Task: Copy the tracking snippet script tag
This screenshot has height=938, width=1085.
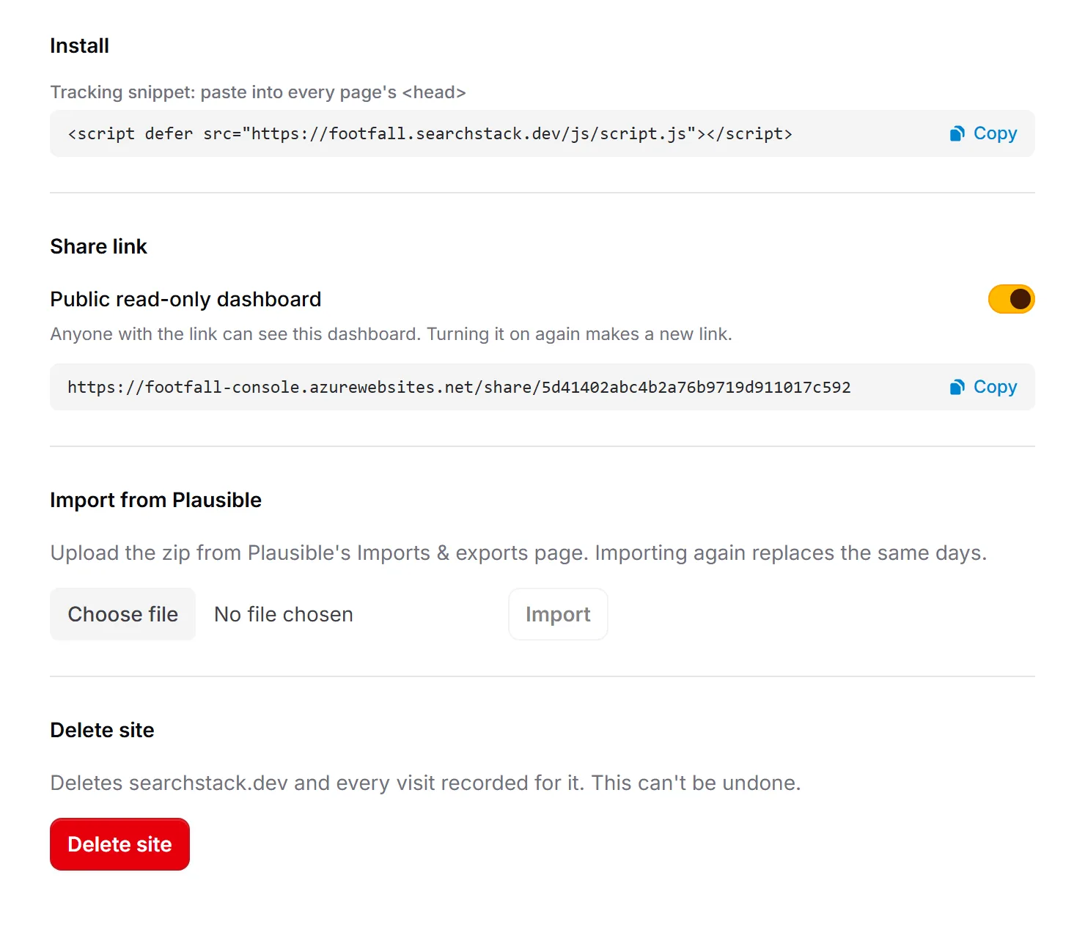Action: tap(983, 133)
